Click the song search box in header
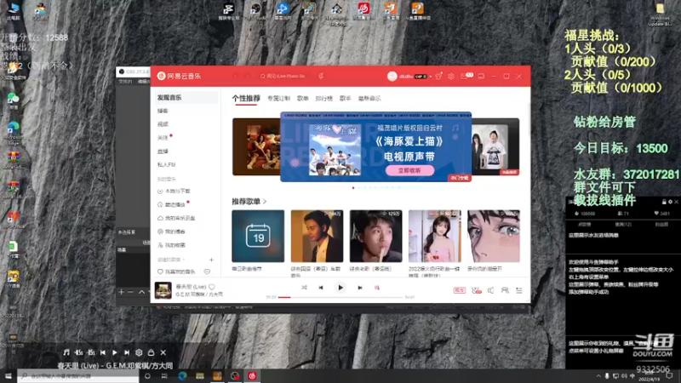The height and width of the screenshot is (383, 681). pos(284,76)
